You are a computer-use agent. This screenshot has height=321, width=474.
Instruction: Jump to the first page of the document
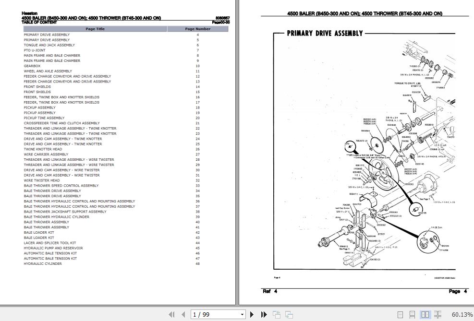point(171,314)
